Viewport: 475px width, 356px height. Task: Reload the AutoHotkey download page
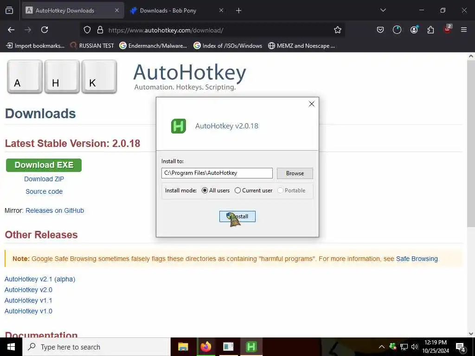point(45,30)
